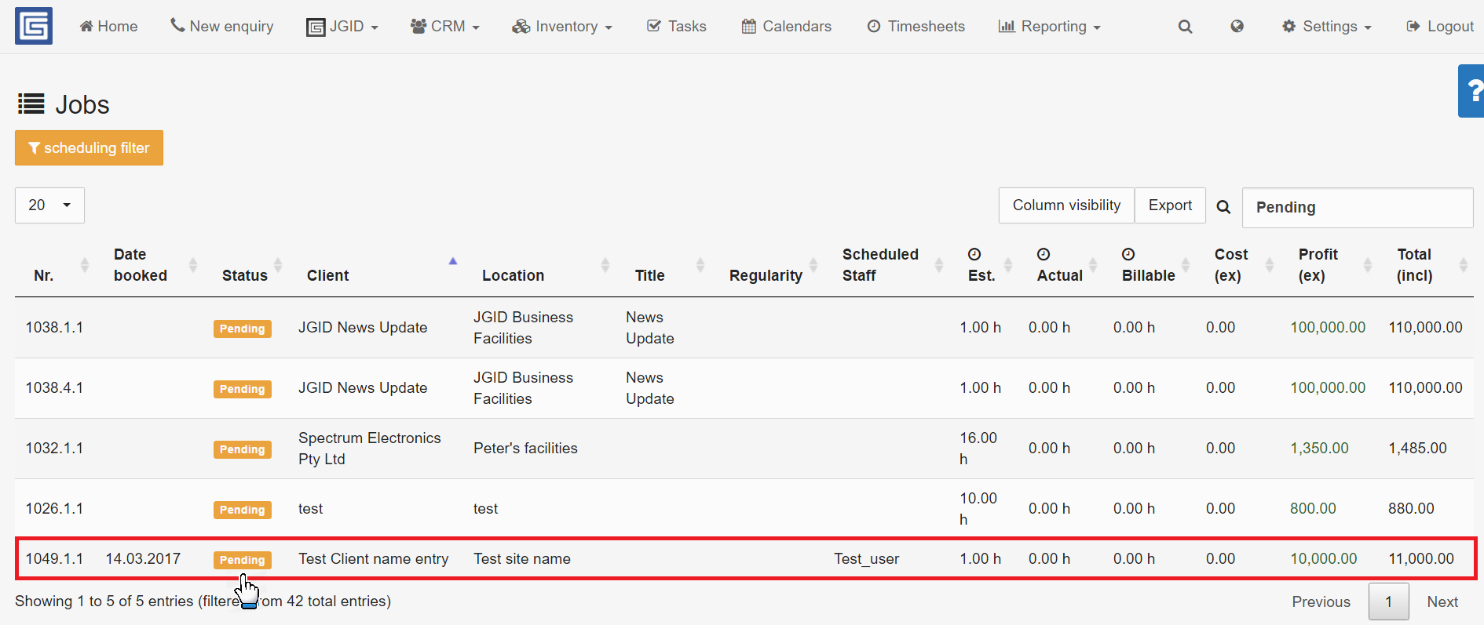The image size is (1484, 625).
Task: Sort by Total (incl) column arrows
Action: (1464, 265)
